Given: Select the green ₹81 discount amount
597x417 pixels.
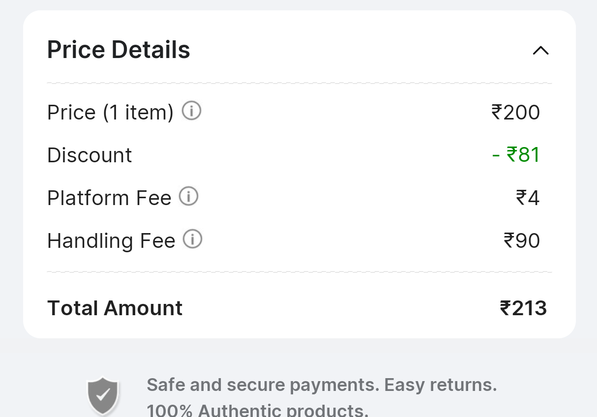Looking at the screenshot, I should pos(516,155).
